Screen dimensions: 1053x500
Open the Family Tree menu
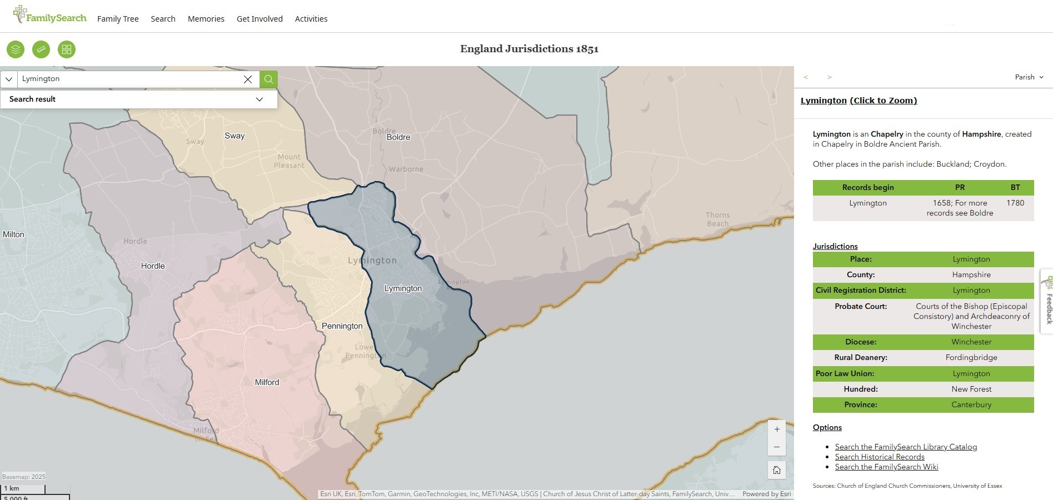pyautogui.click(x=118, y=19)
